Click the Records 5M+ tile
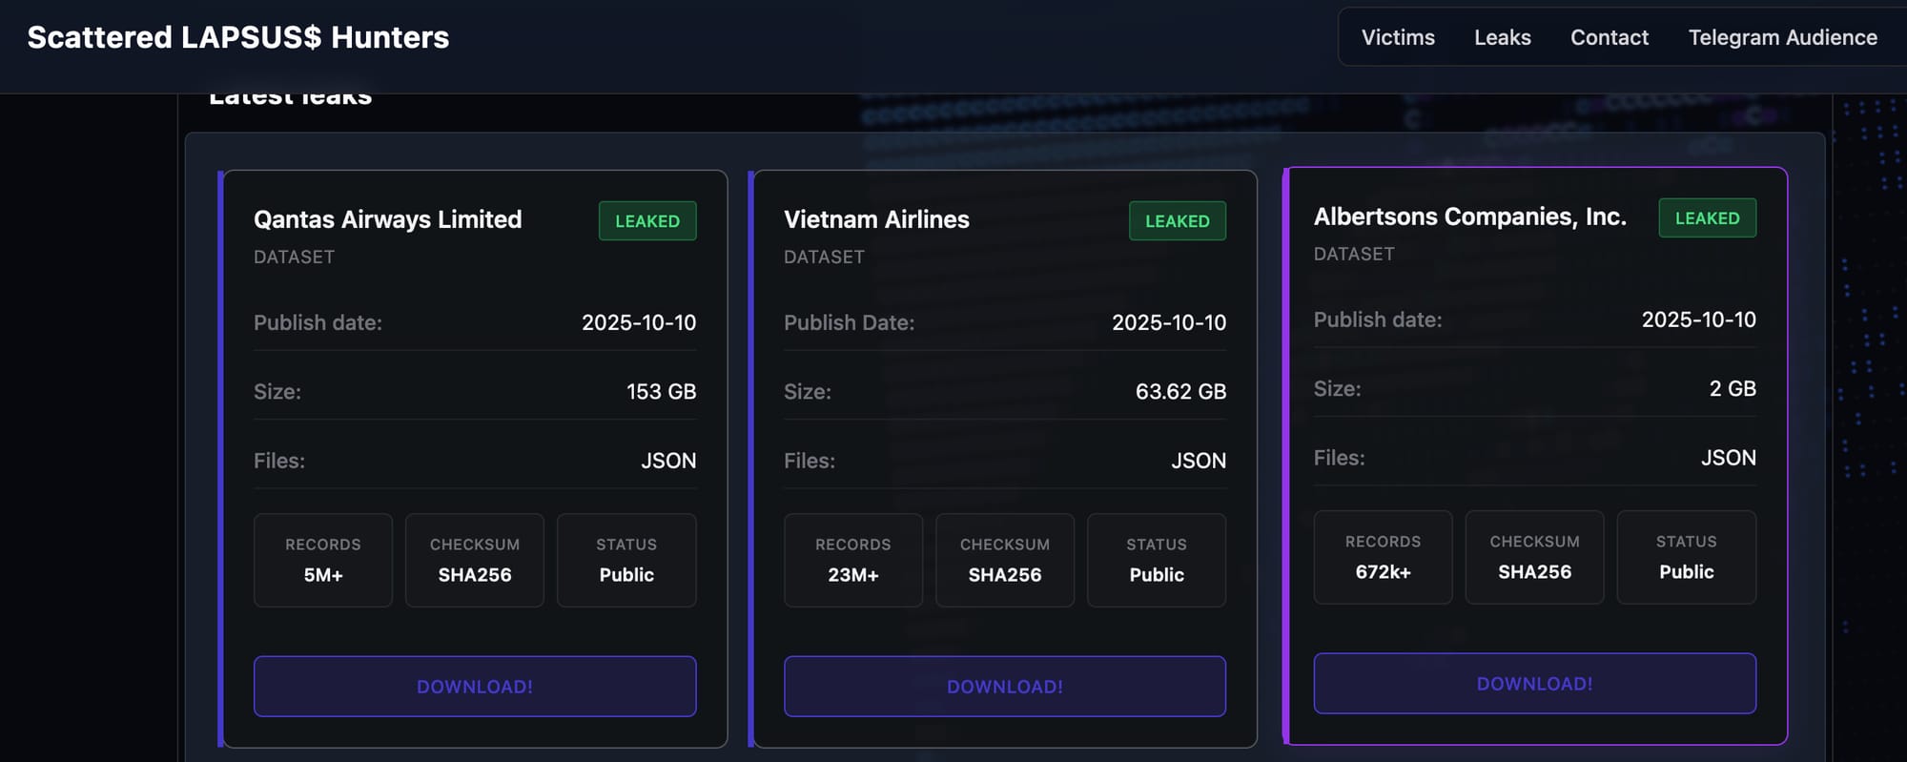1907x762 pixels. point(322,560)
